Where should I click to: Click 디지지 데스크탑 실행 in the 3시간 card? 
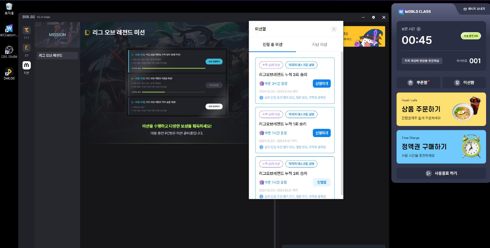coord(301,65)
